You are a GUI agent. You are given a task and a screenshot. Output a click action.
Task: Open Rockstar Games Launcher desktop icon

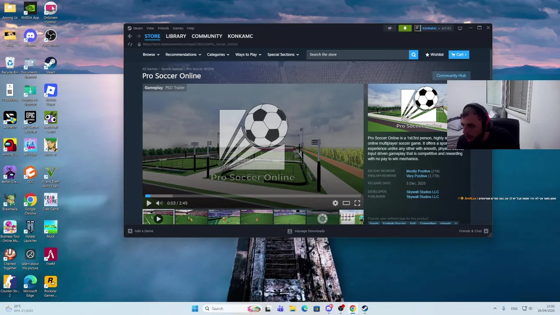coord(50,286)
